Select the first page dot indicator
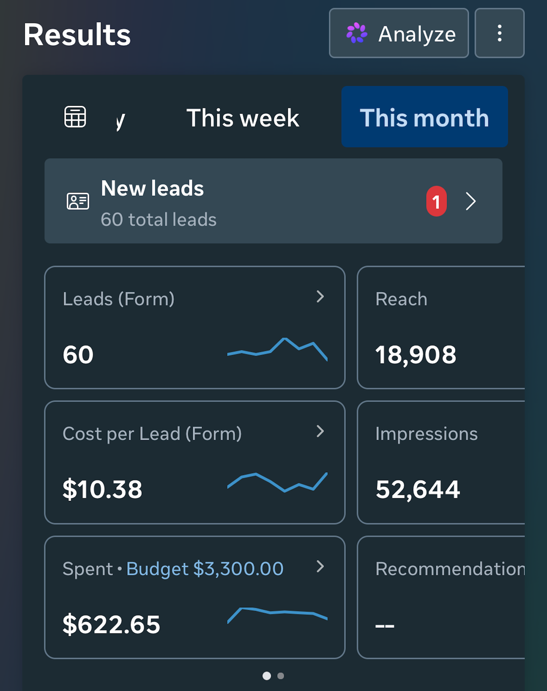The height and width of the screenshot is (691, 547). point(267,676)
